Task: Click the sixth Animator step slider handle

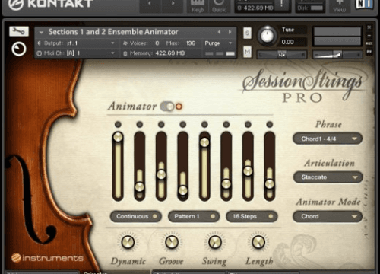Action: [x=226, y=183]
